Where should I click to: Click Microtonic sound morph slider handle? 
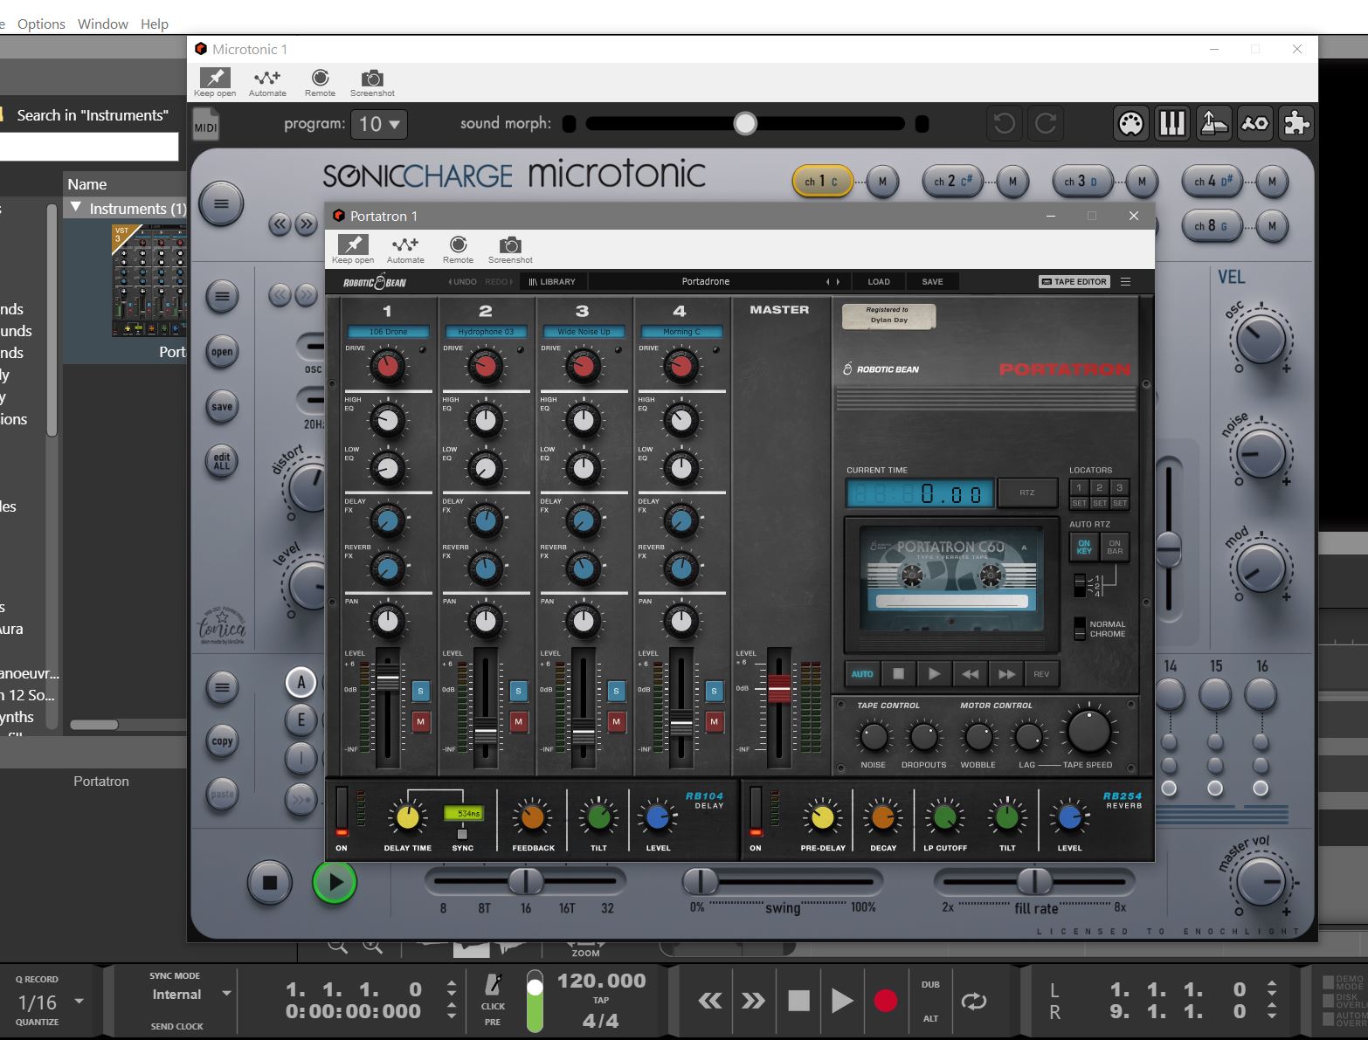coord(745,124)
